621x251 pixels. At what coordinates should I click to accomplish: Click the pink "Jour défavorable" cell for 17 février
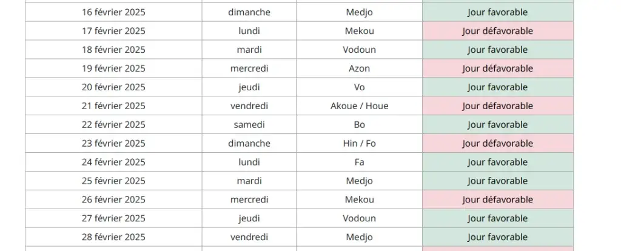pyautogui.click(x=497, y=31)
